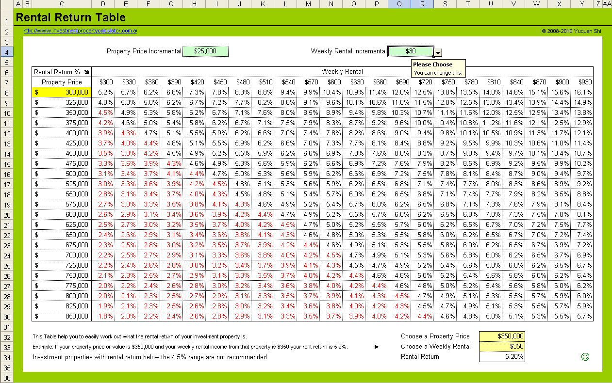Click the 500,000 property price cell
This screenshot has height=383, width=612.
click(x=62, y=174)
